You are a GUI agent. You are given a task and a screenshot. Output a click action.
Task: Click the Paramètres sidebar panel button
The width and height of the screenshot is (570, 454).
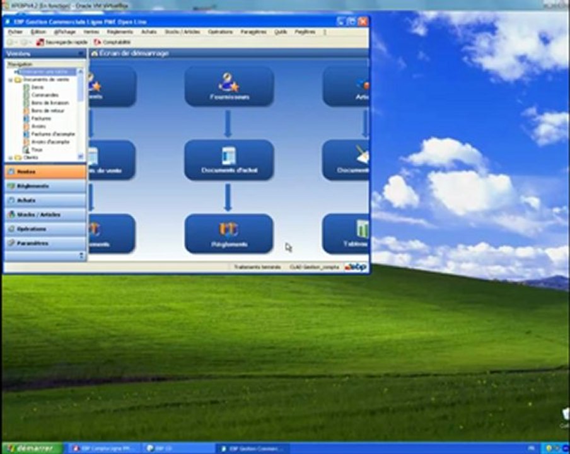pos(45,243)
